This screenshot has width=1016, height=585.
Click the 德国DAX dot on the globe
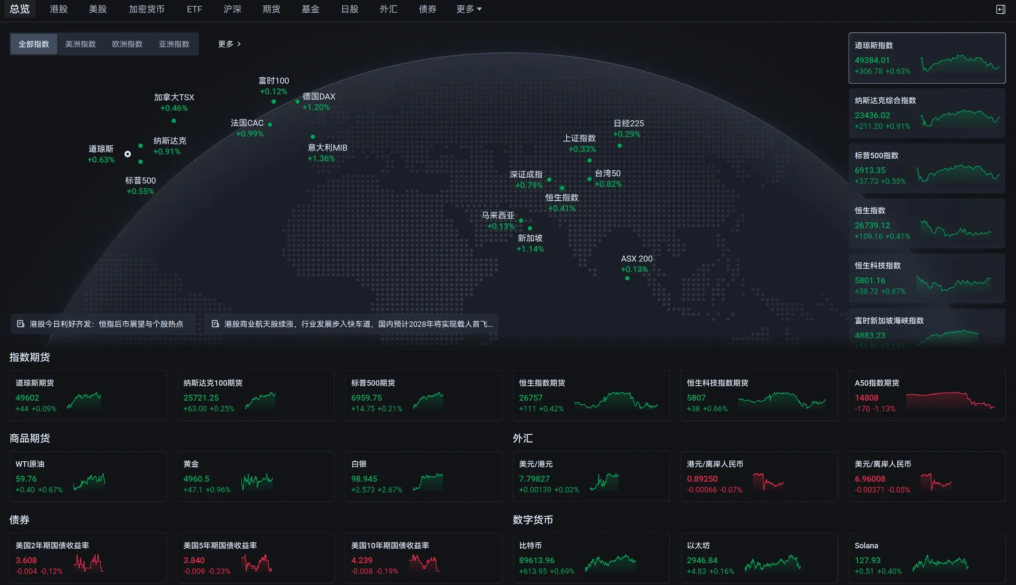(x=297, y=102)
